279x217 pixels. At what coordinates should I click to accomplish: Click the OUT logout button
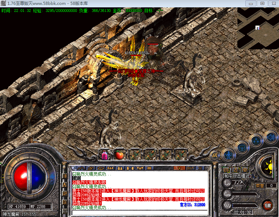190,168
